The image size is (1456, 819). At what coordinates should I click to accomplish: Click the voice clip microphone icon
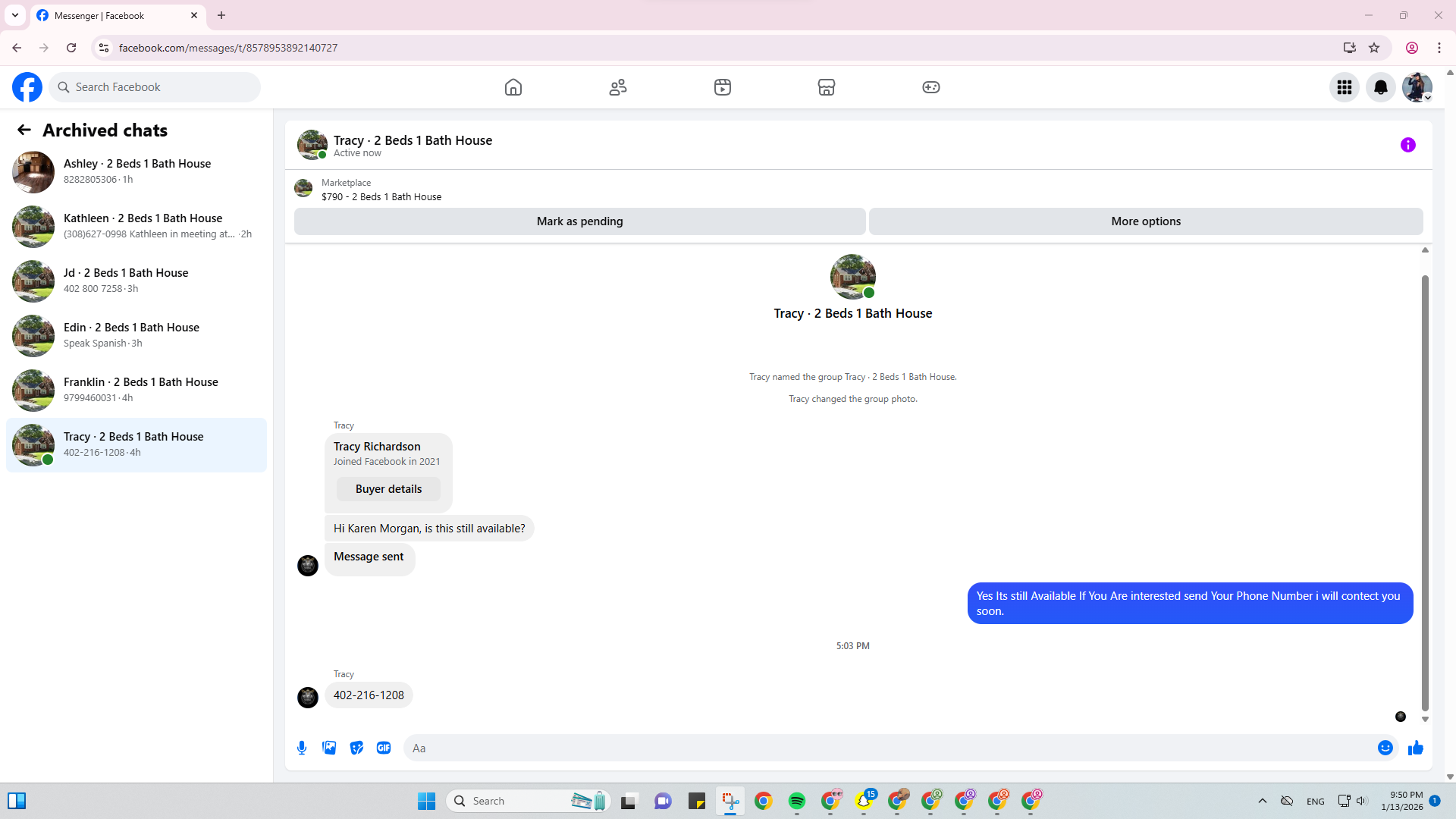tap(302, 748)
